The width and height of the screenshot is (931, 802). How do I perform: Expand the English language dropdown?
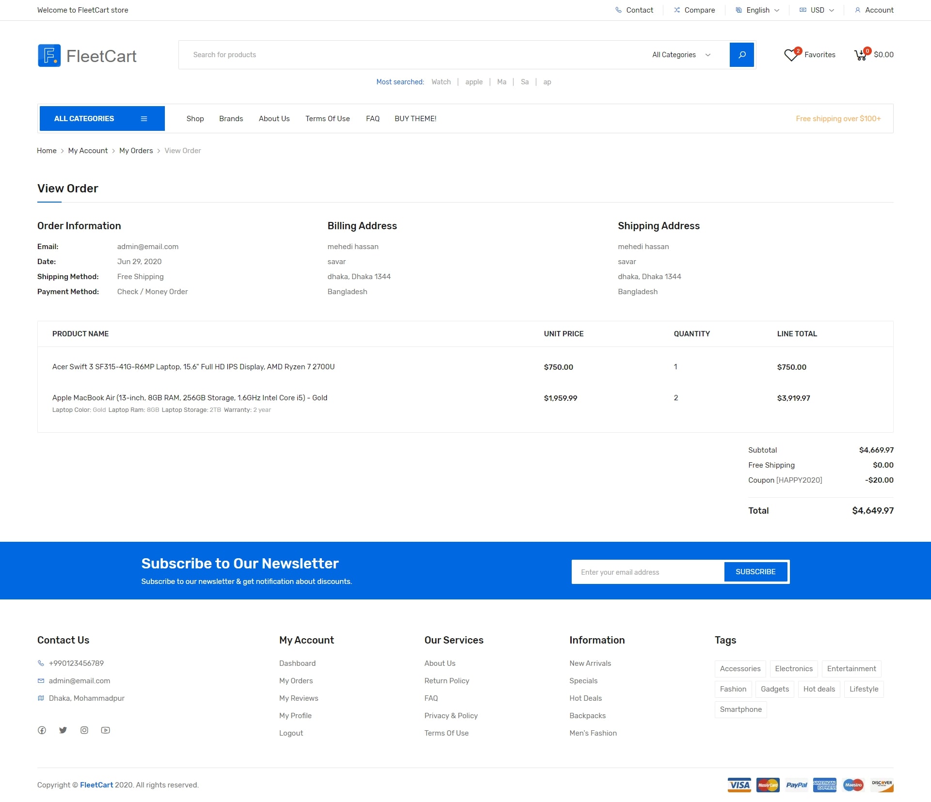point(757,10)
